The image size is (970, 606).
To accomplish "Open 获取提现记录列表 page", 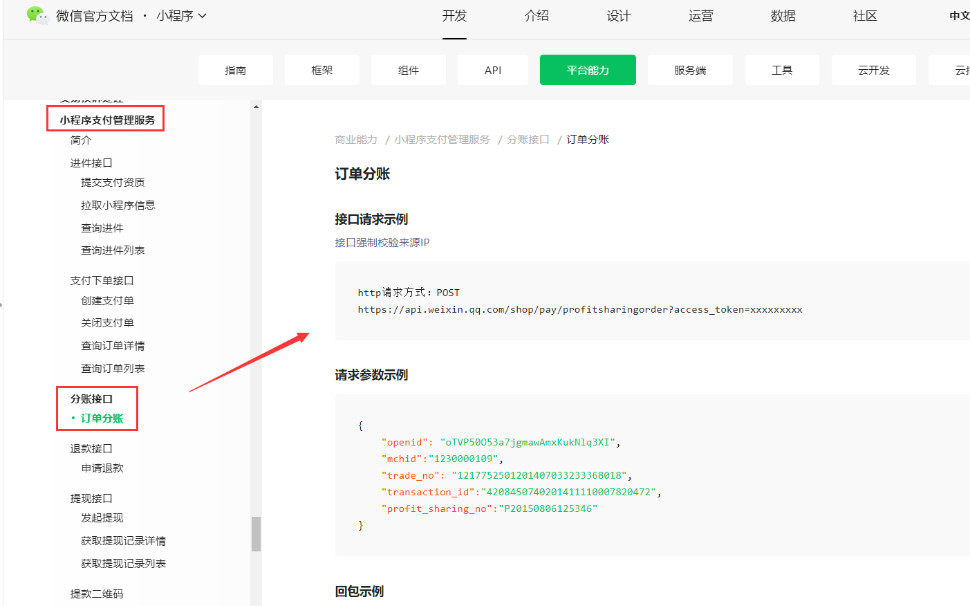I will (x=124, y=563).
